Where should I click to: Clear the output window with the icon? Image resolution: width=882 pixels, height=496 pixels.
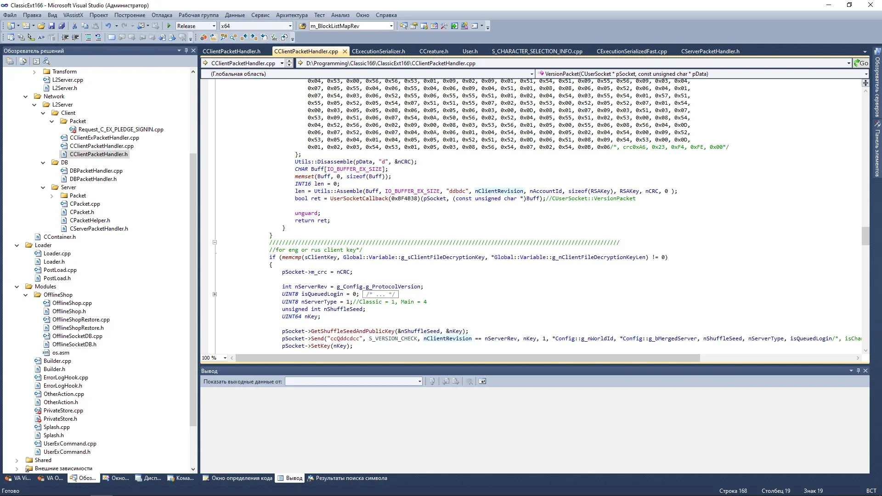(x=469, y=382)
